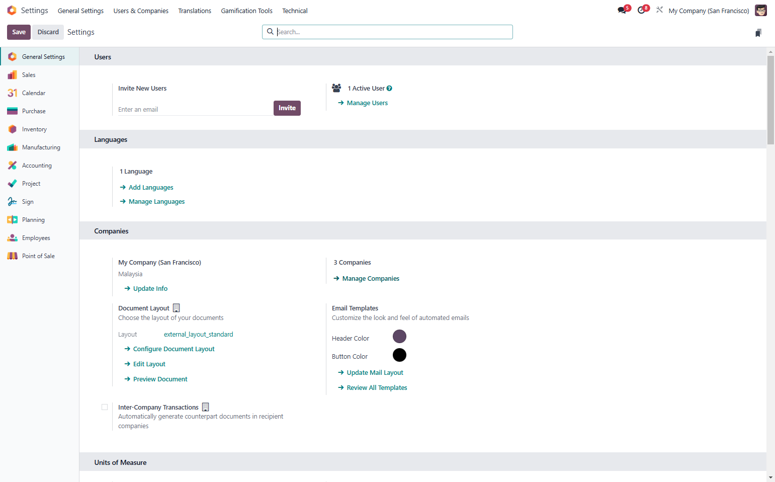Pick the Button Color swatch
775x482 pixels.
pos(399,355)
